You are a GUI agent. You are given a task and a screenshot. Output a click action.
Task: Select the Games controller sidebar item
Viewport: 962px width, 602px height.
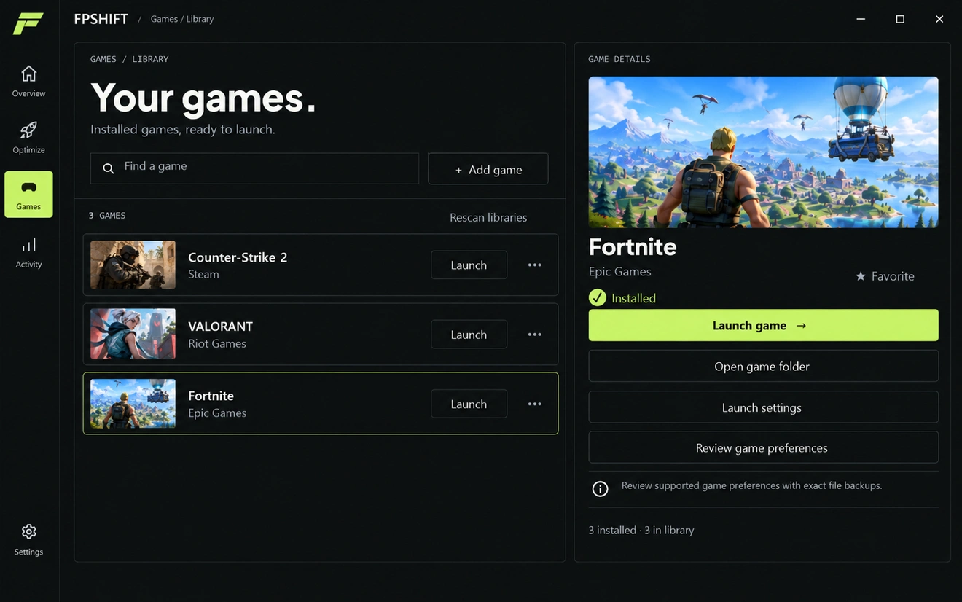[28, 195]
